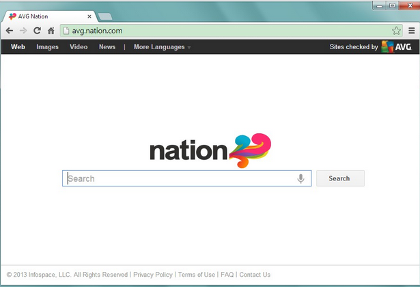Open the FAQ link
This screenshot has width=420, height=287.
coord(227,275)
